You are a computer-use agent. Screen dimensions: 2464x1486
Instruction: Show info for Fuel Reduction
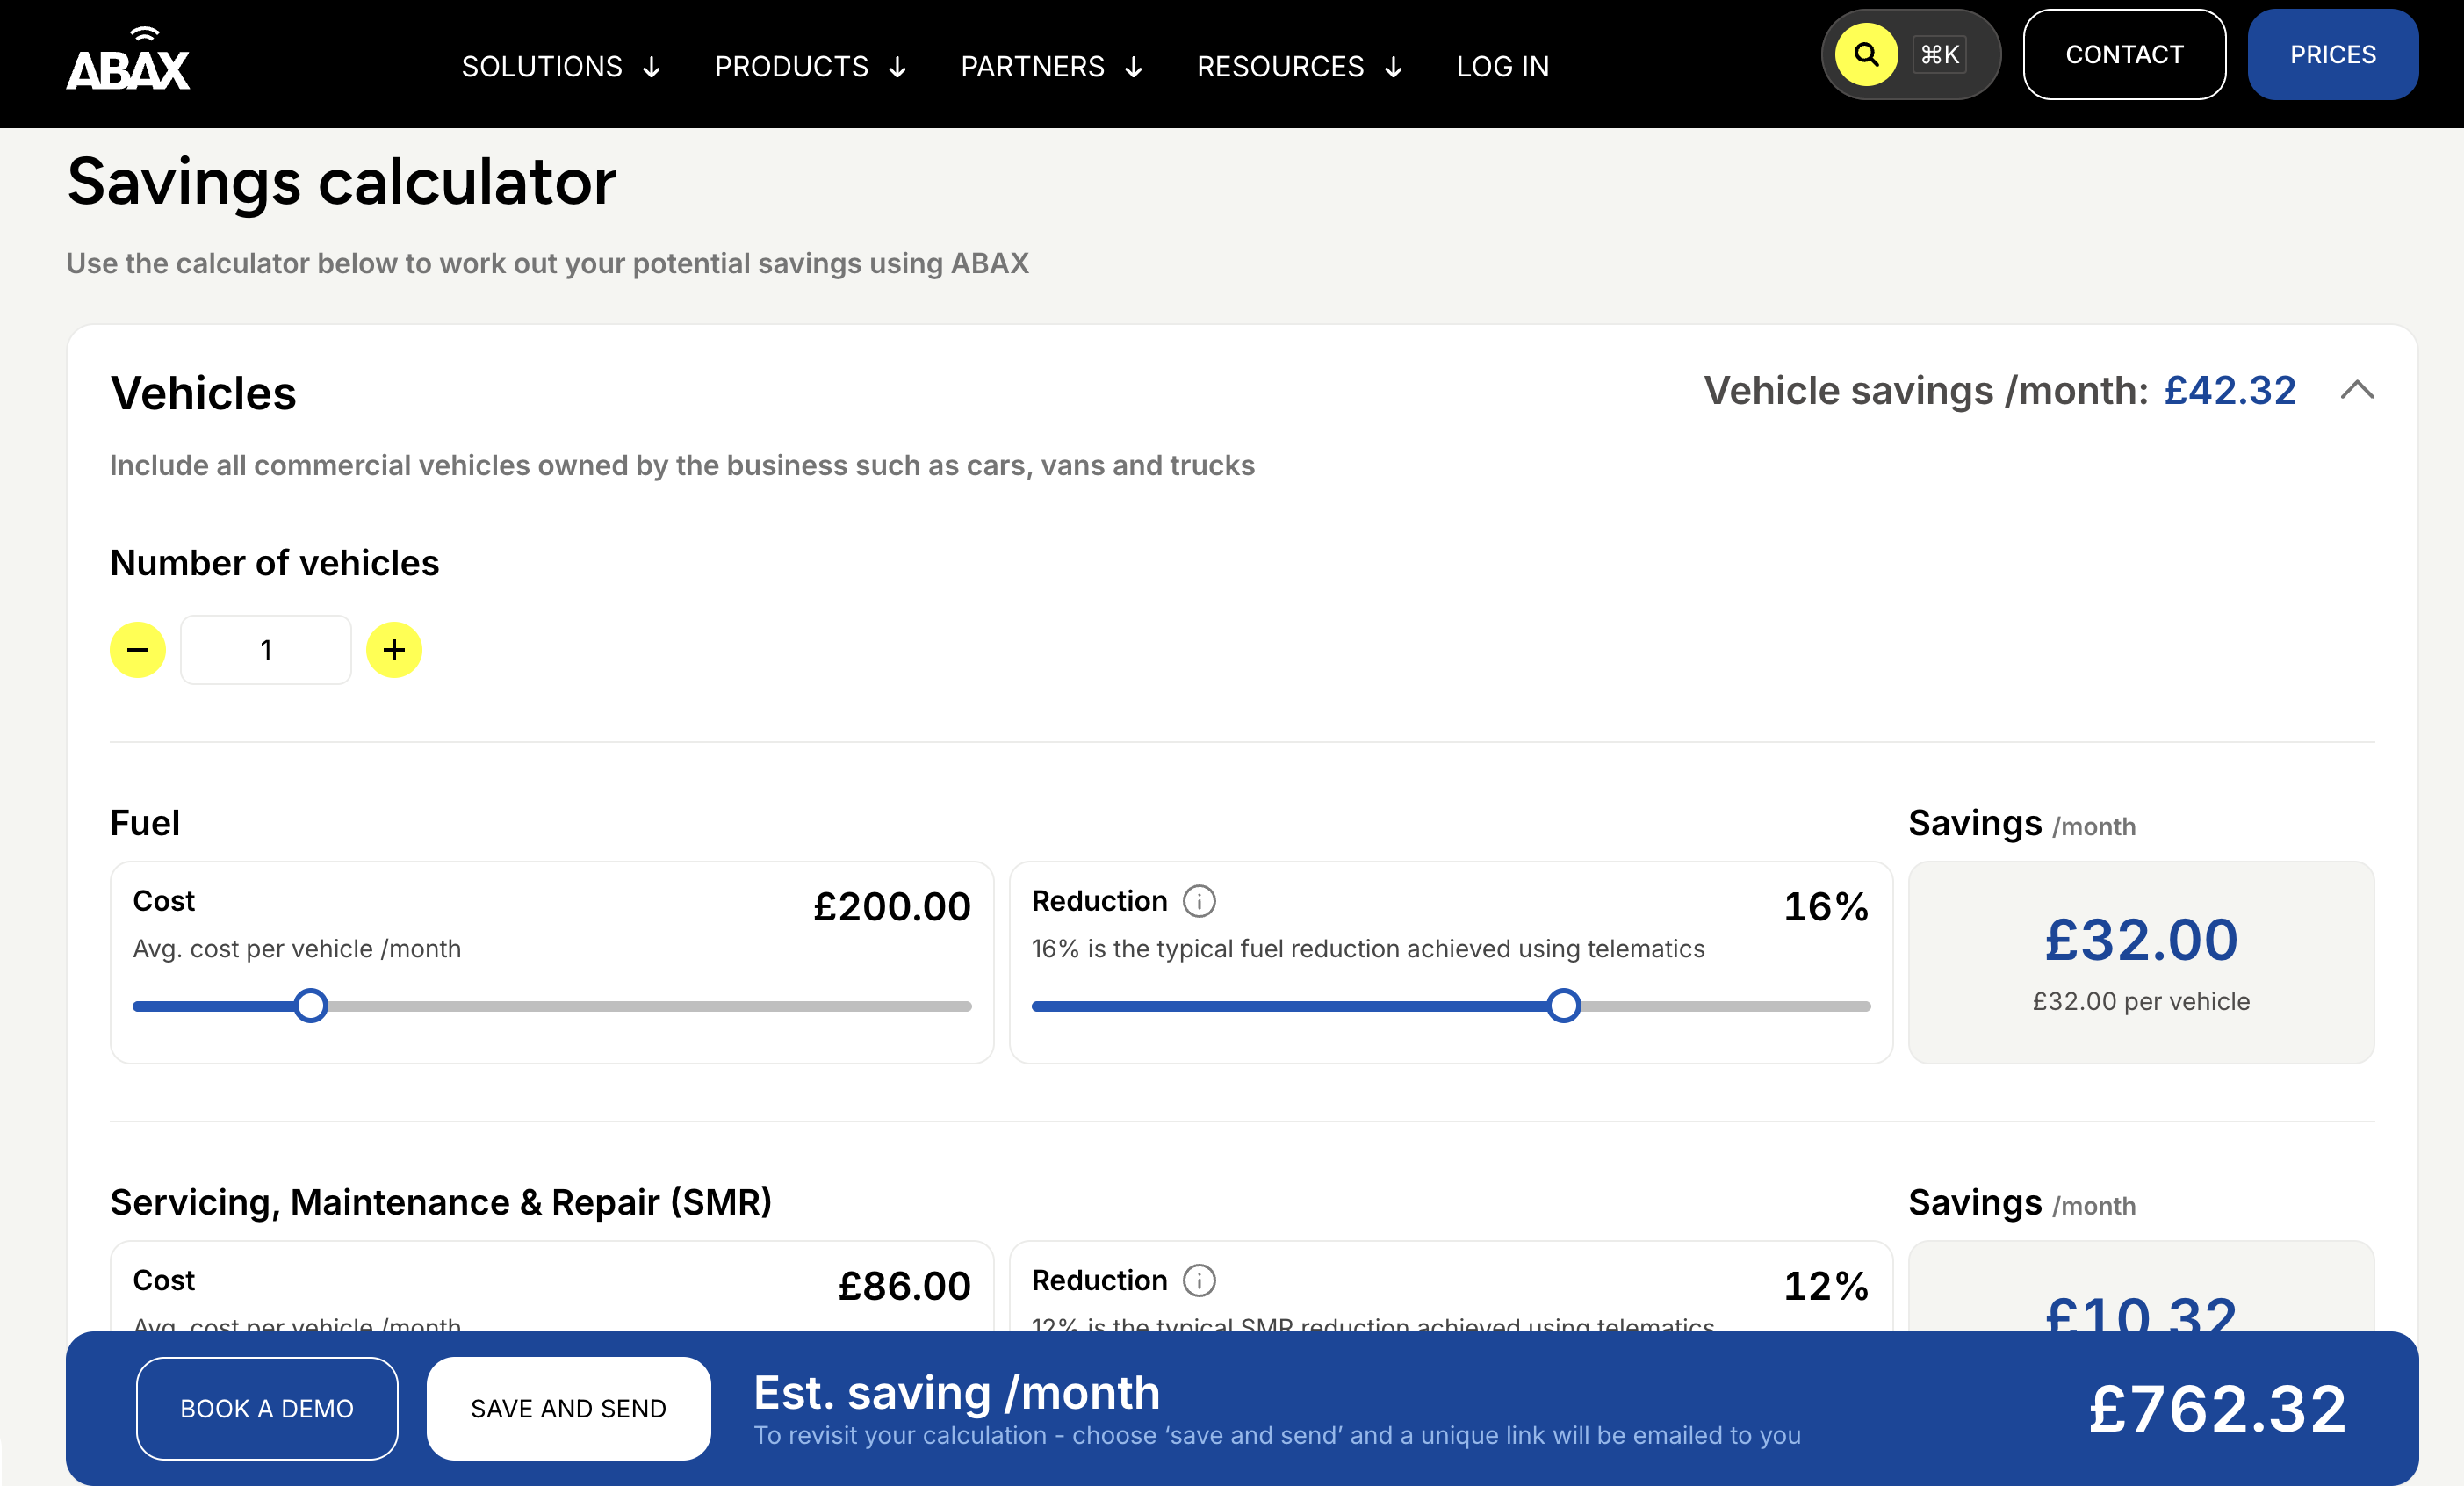[1199, 901]
